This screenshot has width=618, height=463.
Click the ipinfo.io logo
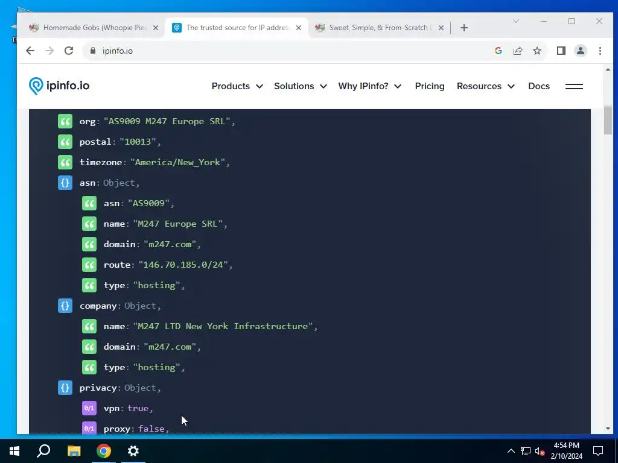(x=59, y=86)
